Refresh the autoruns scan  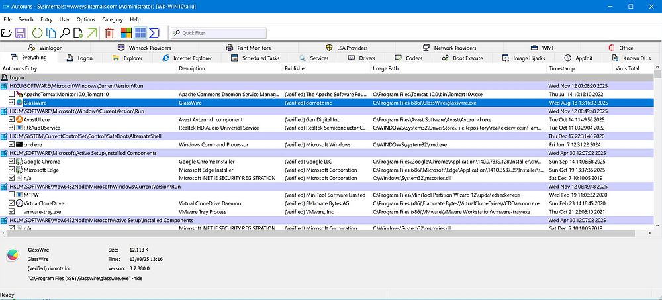pos(38,33)
